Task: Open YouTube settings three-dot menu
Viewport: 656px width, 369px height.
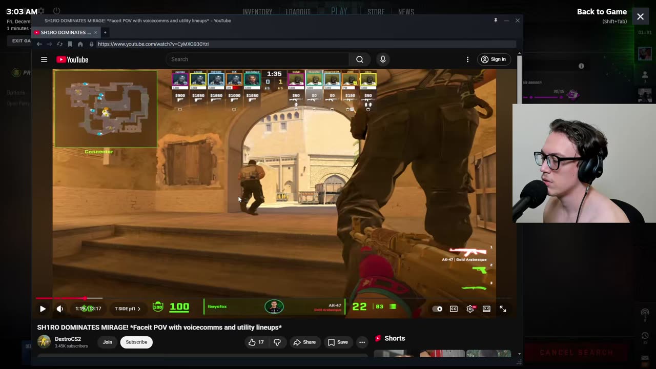Action: tap(467, 59)
